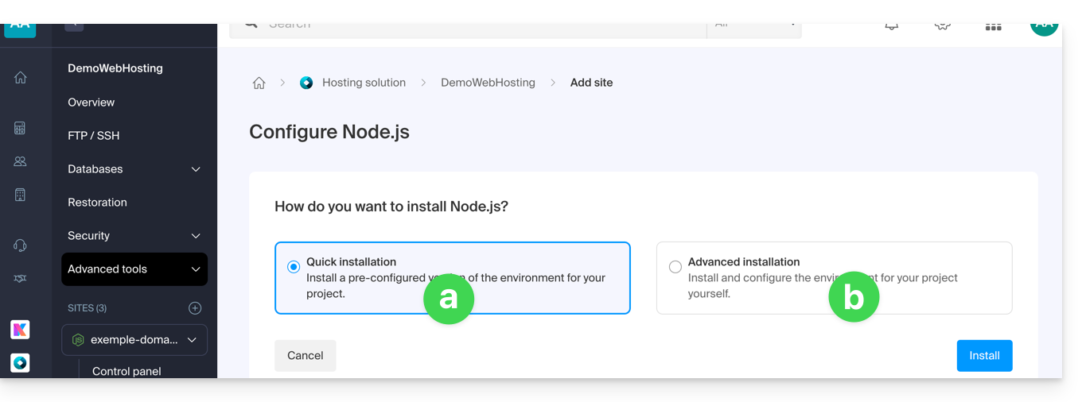This screenshot has height=402, width=1086.
Task: Select the Advanced installation radio button
Action: pos(675,267)
